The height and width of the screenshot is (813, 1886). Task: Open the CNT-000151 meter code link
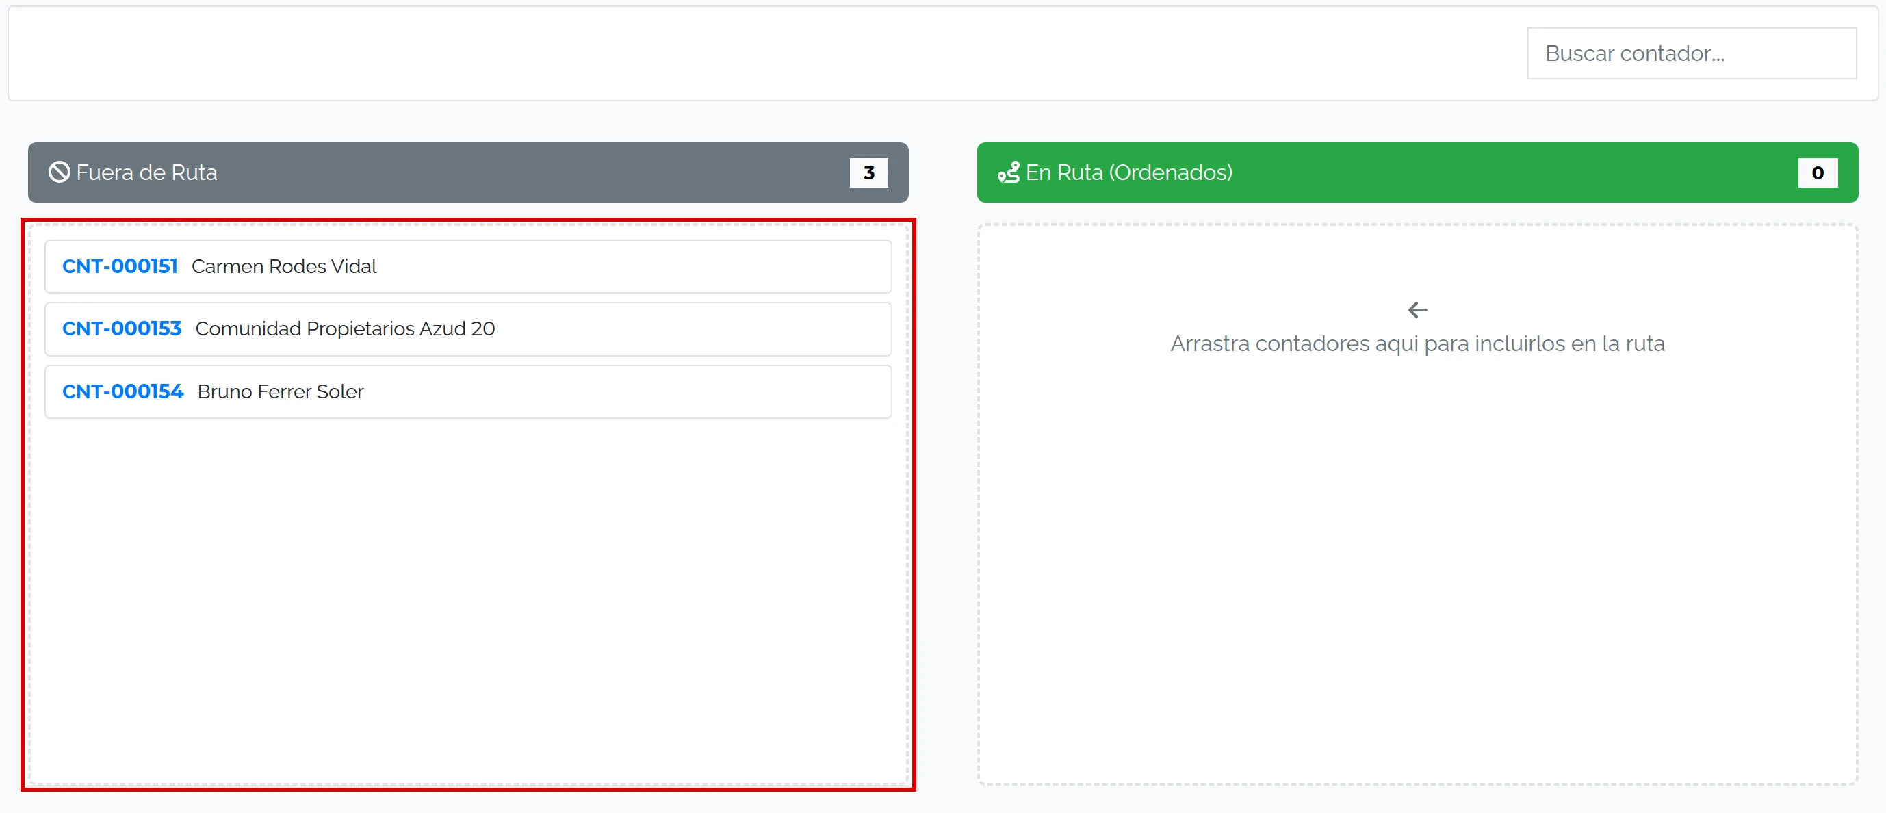(120, 267)
